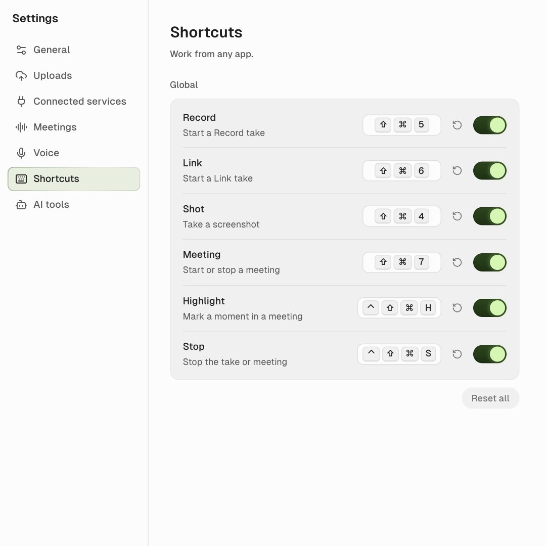Click the 'Work from any app.' subtitle
The height and width of the screenshot is (546, 546).
coord(211,54)
